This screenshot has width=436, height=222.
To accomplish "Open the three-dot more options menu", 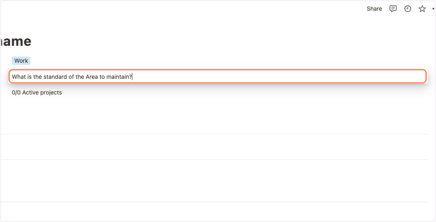I will pos(434,9).
